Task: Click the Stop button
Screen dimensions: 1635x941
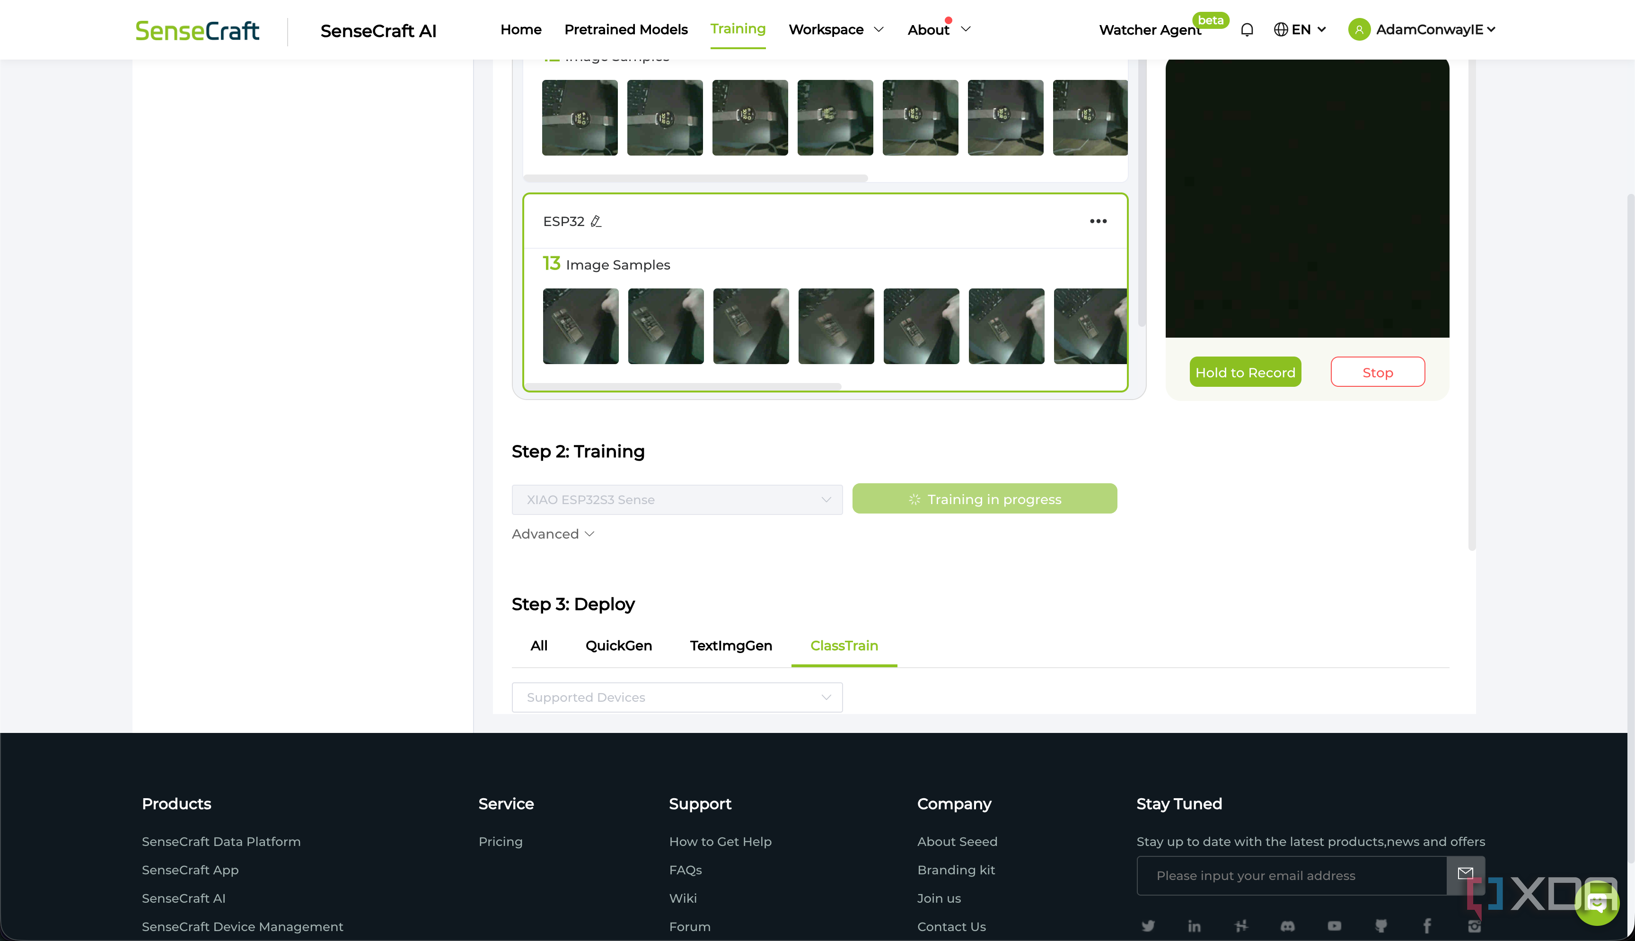Action: [x=1377, y=372]
